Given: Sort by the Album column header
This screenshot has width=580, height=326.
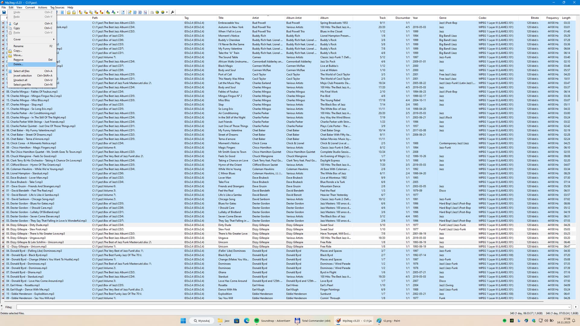Looking at the screenshot, I should tap(336, 18).
